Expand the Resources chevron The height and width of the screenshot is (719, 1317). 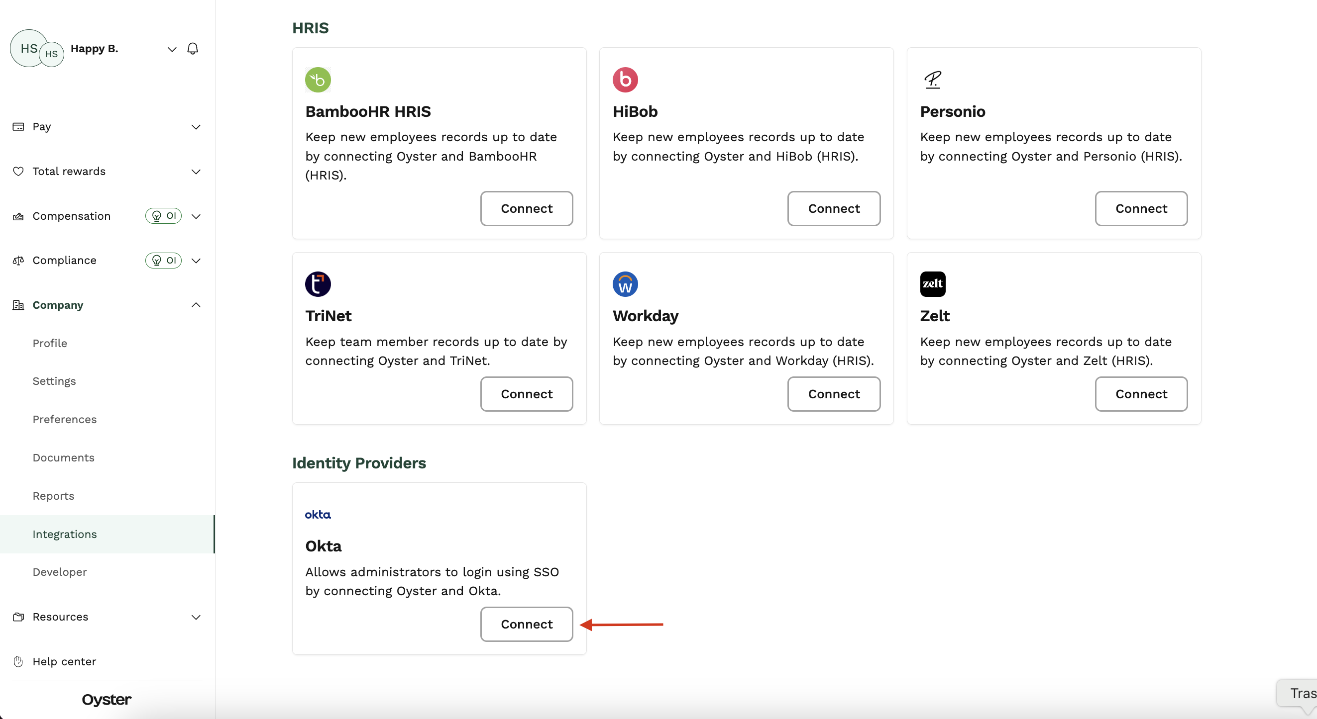pyautogui.click(x=196, y=617)
